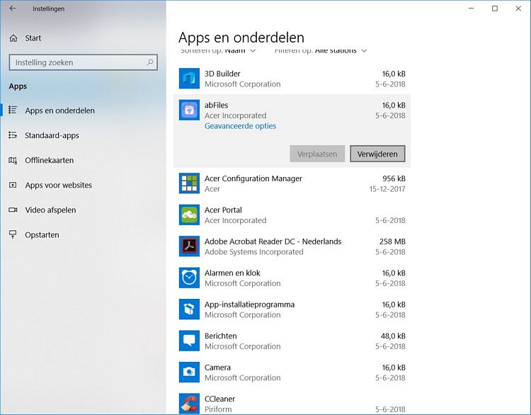Switch to Video afspelen section
This screenshot has width=531, height=415.
[x=50, y=210]
